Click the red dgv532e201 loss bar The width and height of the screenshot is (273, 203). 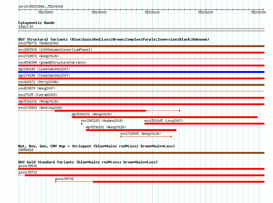point(165,117)
